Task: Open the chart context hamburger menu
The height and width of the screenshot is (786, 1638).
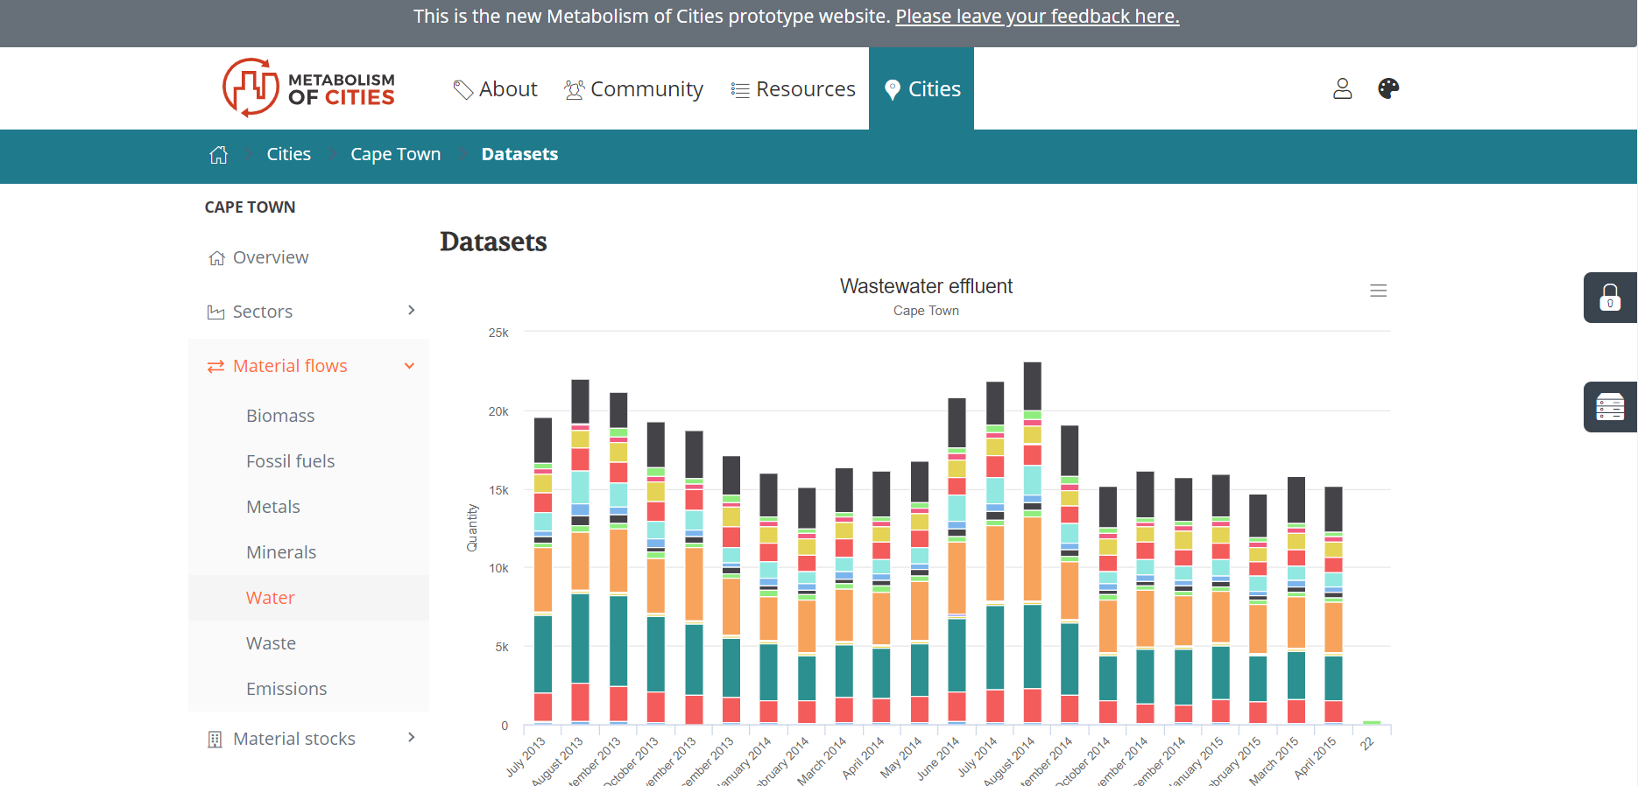Action: [1378, 291]
